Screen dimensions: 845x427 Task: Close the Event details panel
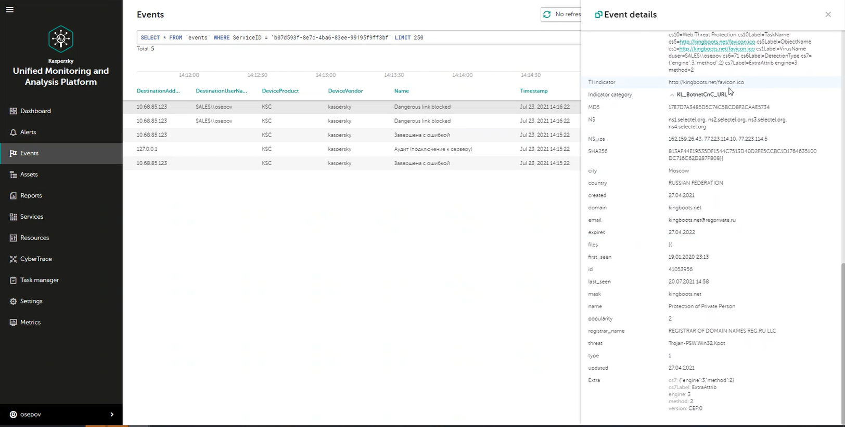click(x=828, y=15)
